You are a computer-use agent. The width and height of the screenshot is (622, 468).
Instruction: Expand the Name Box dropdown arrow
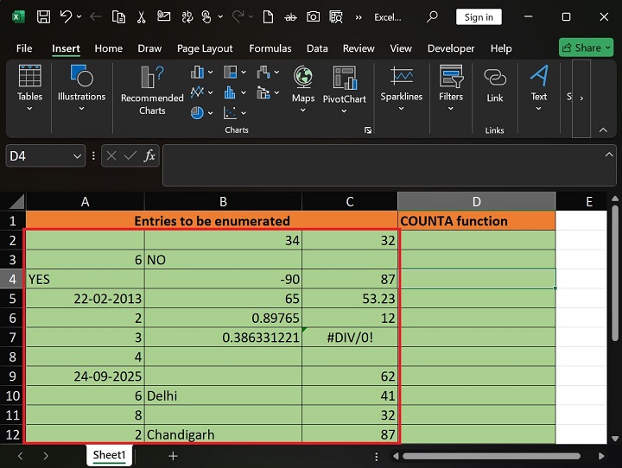coord(77,156)
